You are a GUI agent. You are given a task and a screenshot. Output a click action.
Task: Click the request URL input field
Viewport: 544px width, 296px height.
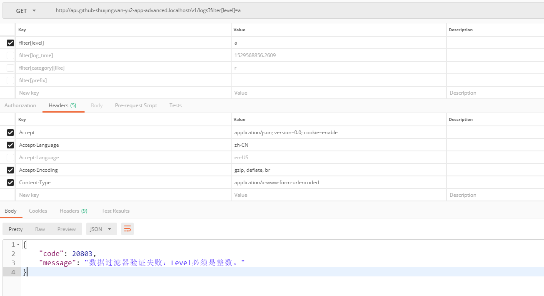coord(292,10)
